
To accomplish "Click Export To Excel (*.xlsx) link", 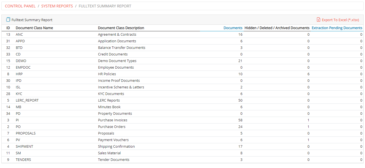I will click(340, 20).
